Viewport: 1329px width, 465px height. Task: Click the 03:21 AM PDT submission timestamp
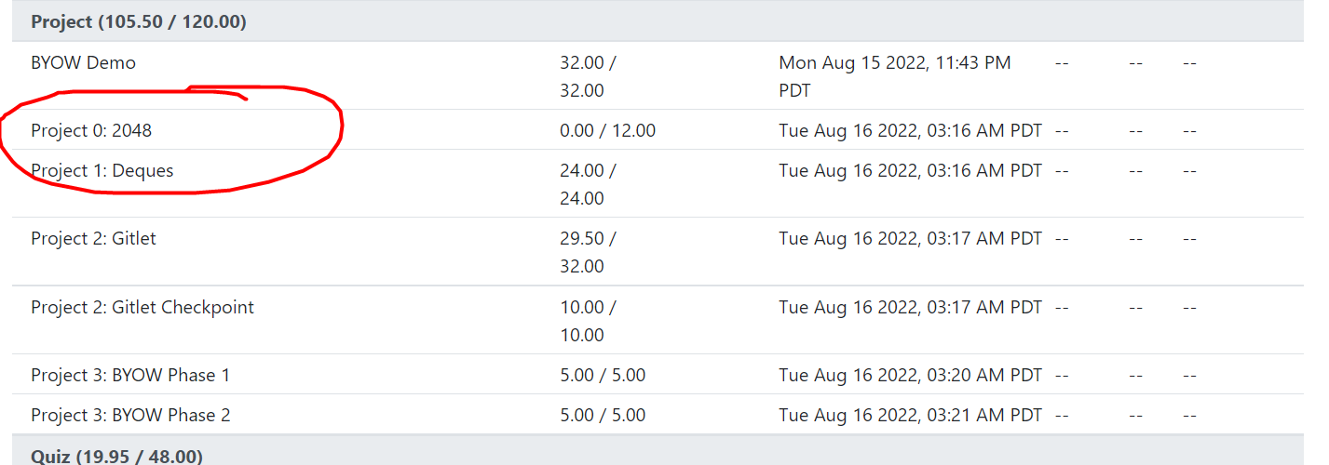click(911, 416)
